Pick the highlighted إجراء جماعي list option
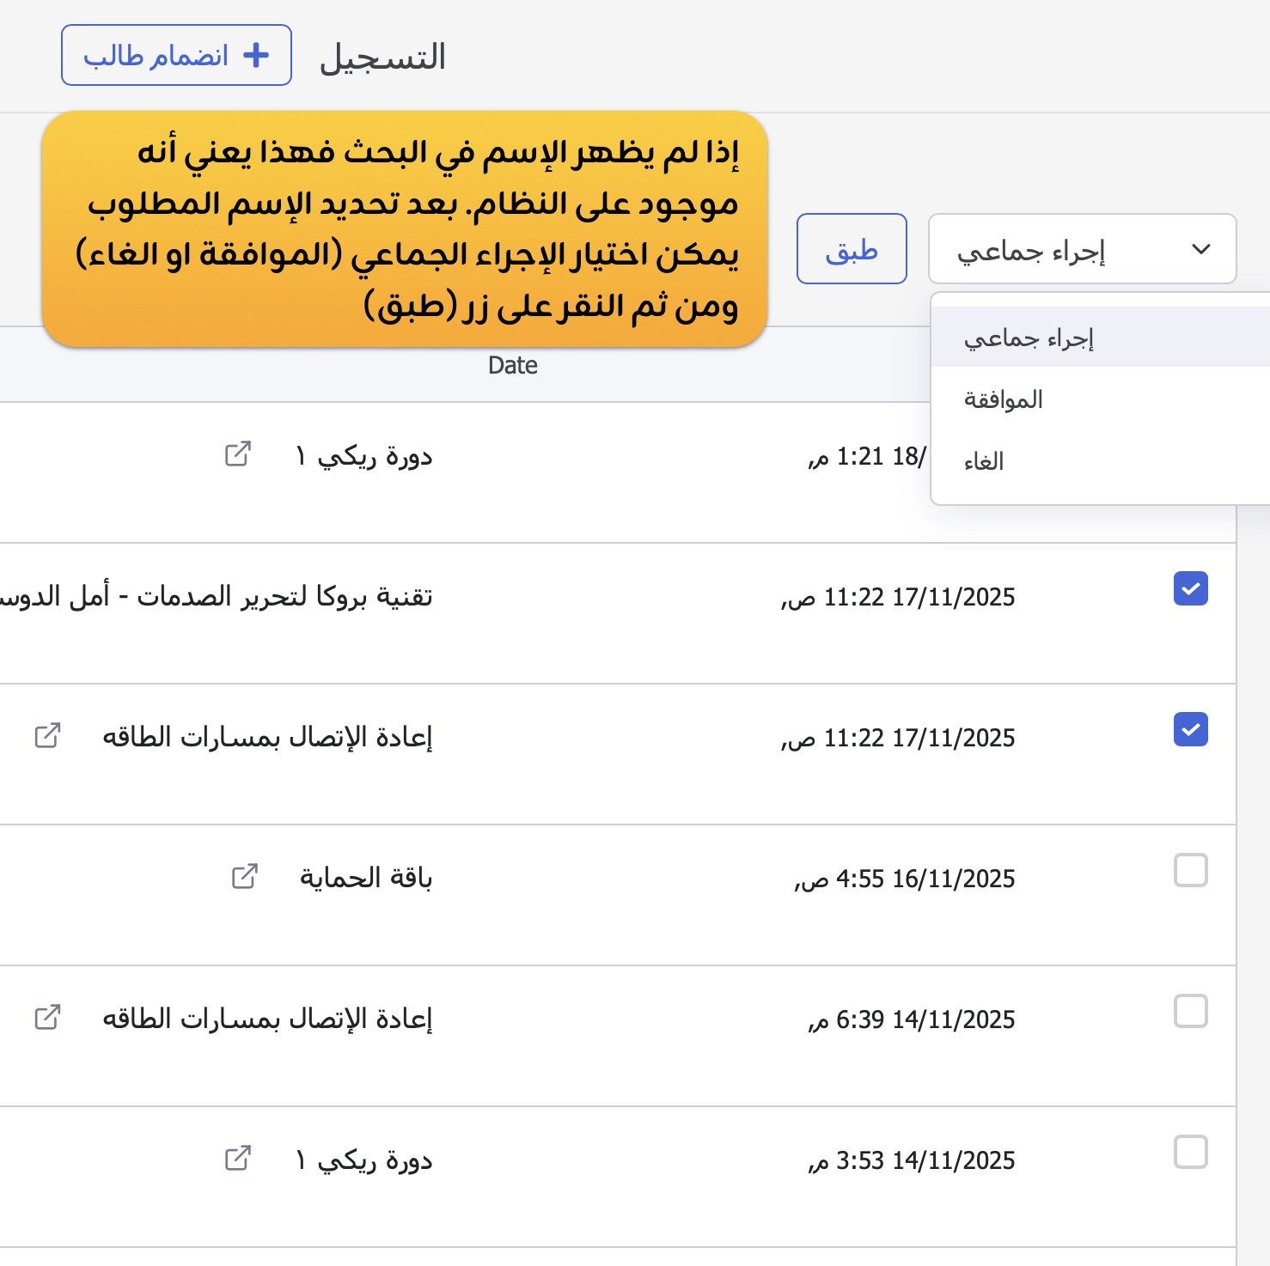 pos(1029,338)
